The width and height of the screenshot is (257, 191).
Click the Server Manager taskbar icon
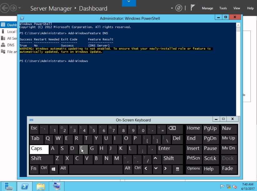tap(8, 187)
